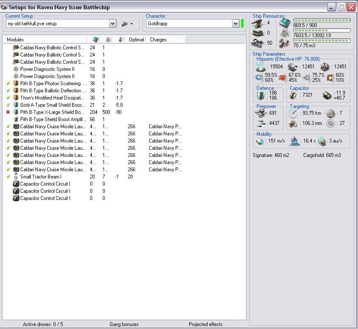Expand the Active drones 0 / 5 section
Image resolution: width=358 pixels, height=329 pixels.
click(x=43, y=324)
